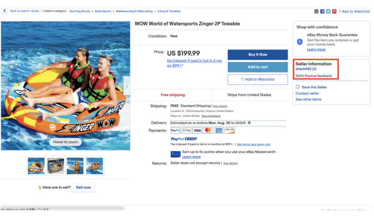Add the towable to cart
Screen dimensions: 374x217
[x=257, y=67]
